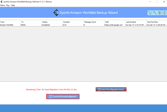The width and height of the screenshot is (167, 112).
Task: Click the Completed status cell
Action: pos(52,25)
